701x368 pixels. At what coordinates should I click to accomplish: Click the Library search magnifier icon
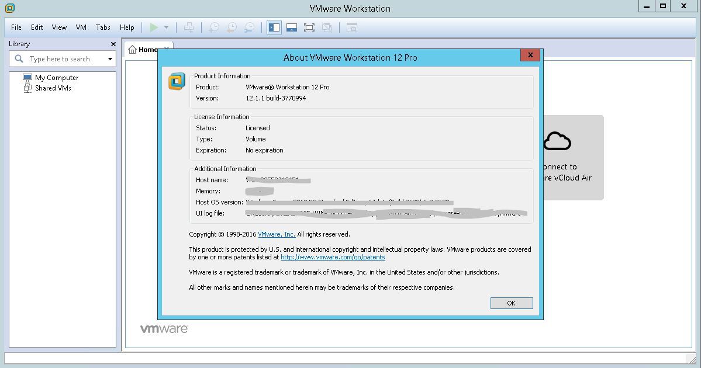point(19,58)
